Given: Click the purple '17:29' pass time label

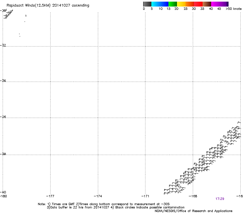Looking at the screenshot, I should [220, 199].
